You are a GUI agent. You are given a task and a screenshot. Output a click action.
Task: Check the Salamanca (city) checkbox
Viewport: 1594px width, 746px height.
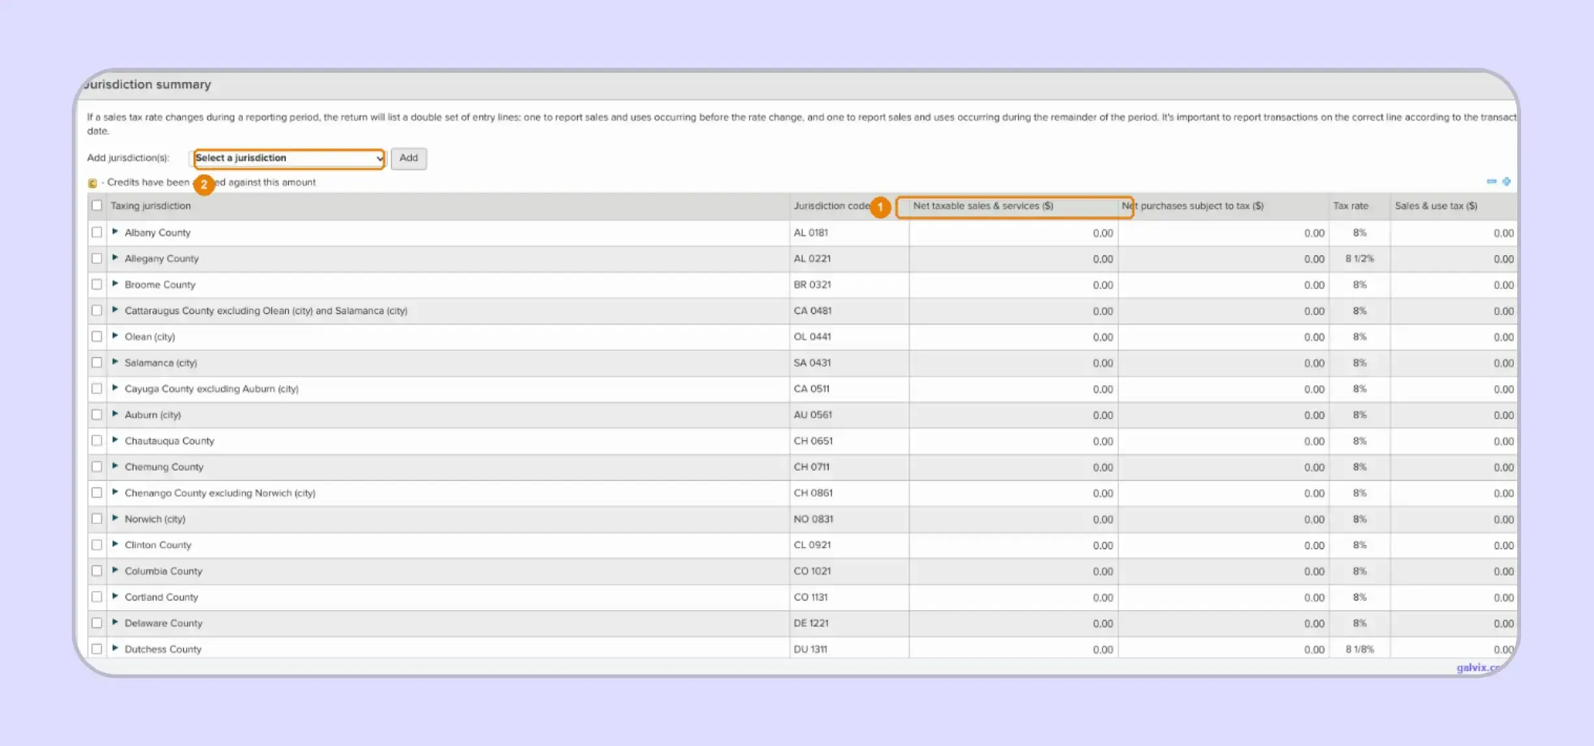click(x=97, y=363)
